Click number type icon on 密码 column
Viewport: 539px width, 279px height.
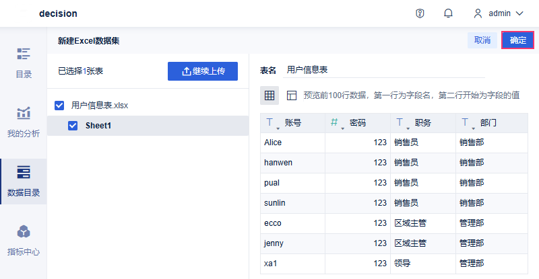(x=334, y=123)
